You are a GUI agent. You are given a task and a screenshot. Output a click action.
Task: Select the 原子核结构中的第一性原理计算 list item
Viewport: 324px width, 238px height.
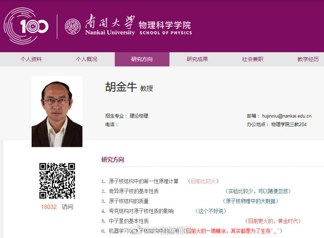click(144, 181)
